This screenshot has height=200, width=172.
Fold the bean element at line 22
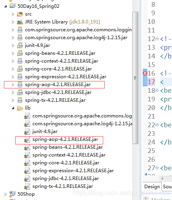coord(157,125)
